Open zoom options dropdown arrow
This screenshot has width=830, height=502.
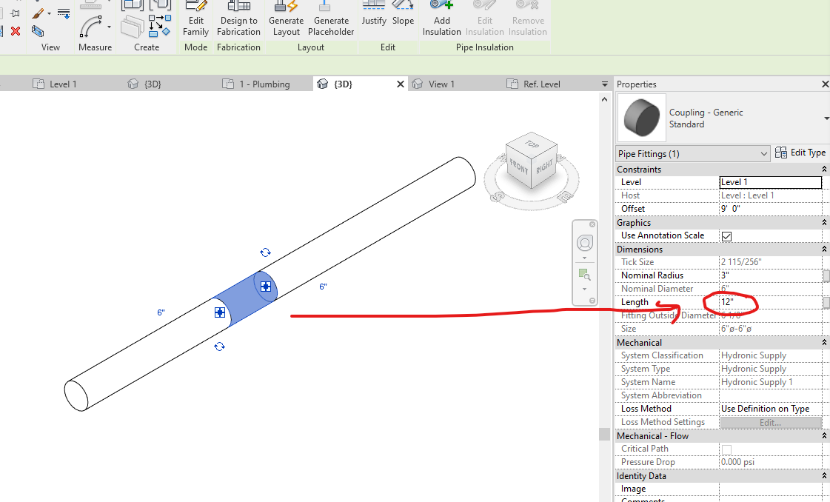pyautogui.click(x=584, y=289)
